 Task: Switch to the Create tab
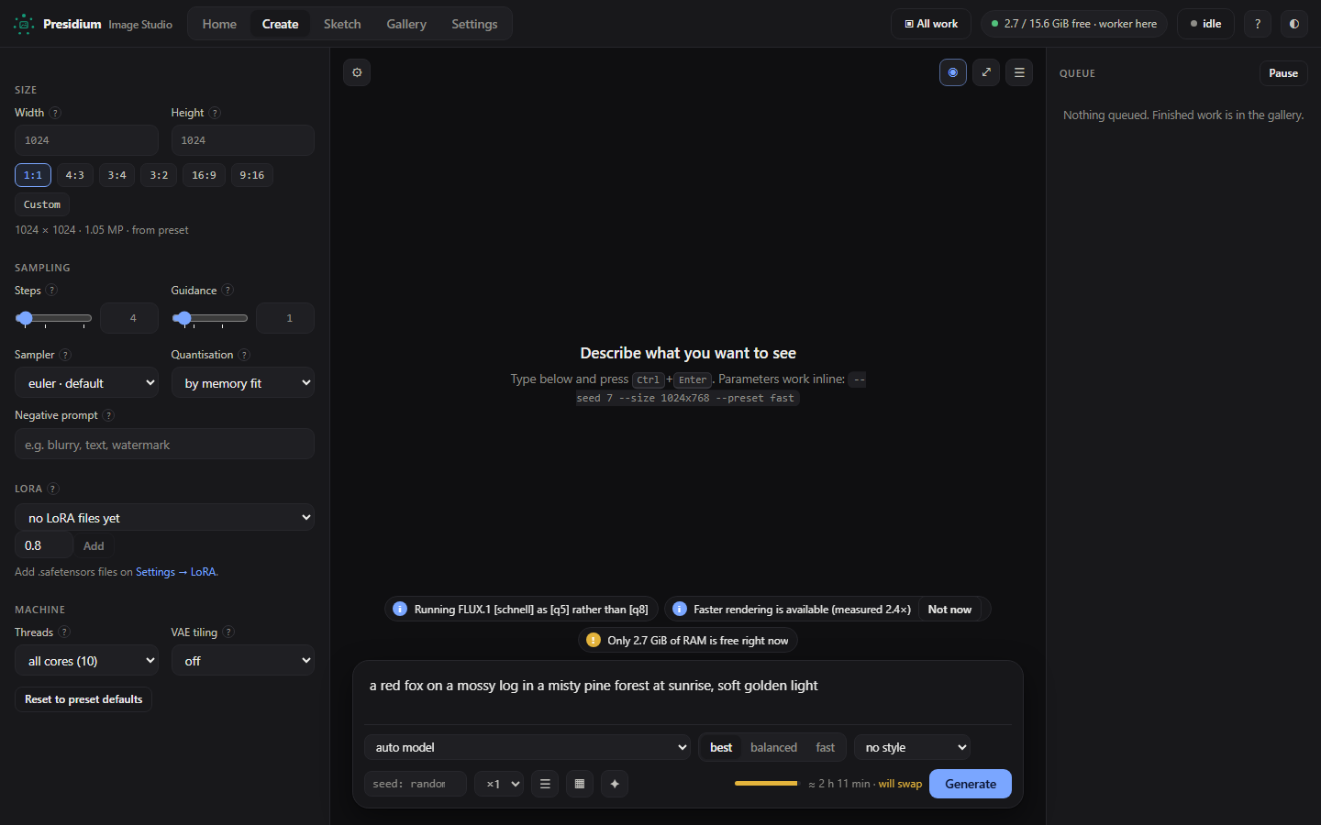(x=280, y=24)
